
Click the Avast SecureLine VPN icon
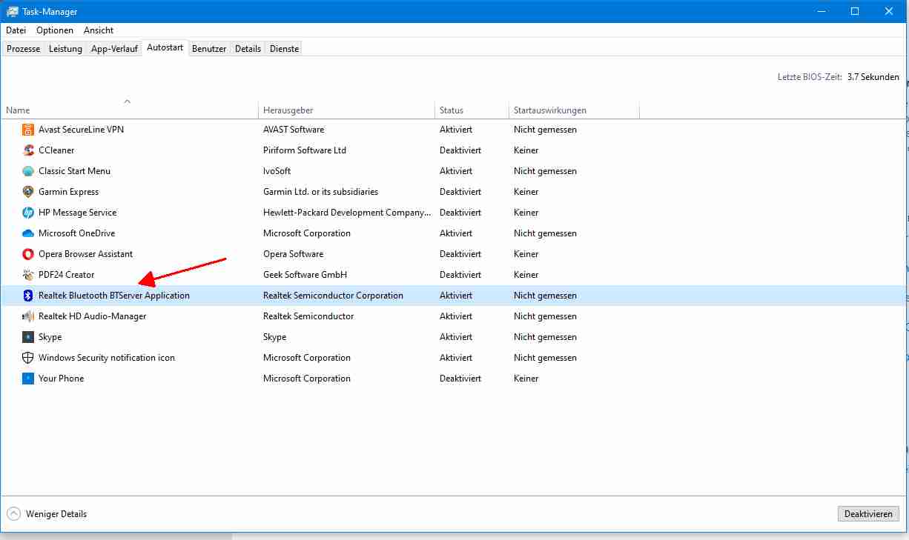click(28, 130)
